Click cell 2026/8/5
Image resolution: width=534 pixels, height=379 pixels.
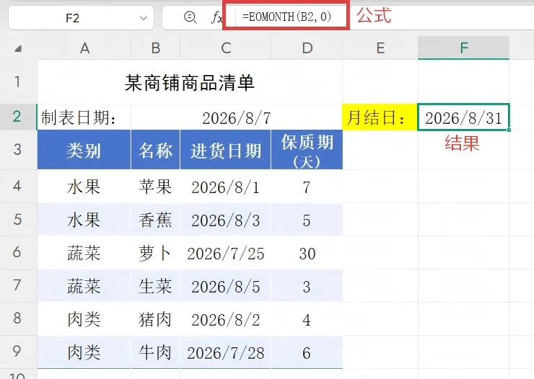(225, 286)
